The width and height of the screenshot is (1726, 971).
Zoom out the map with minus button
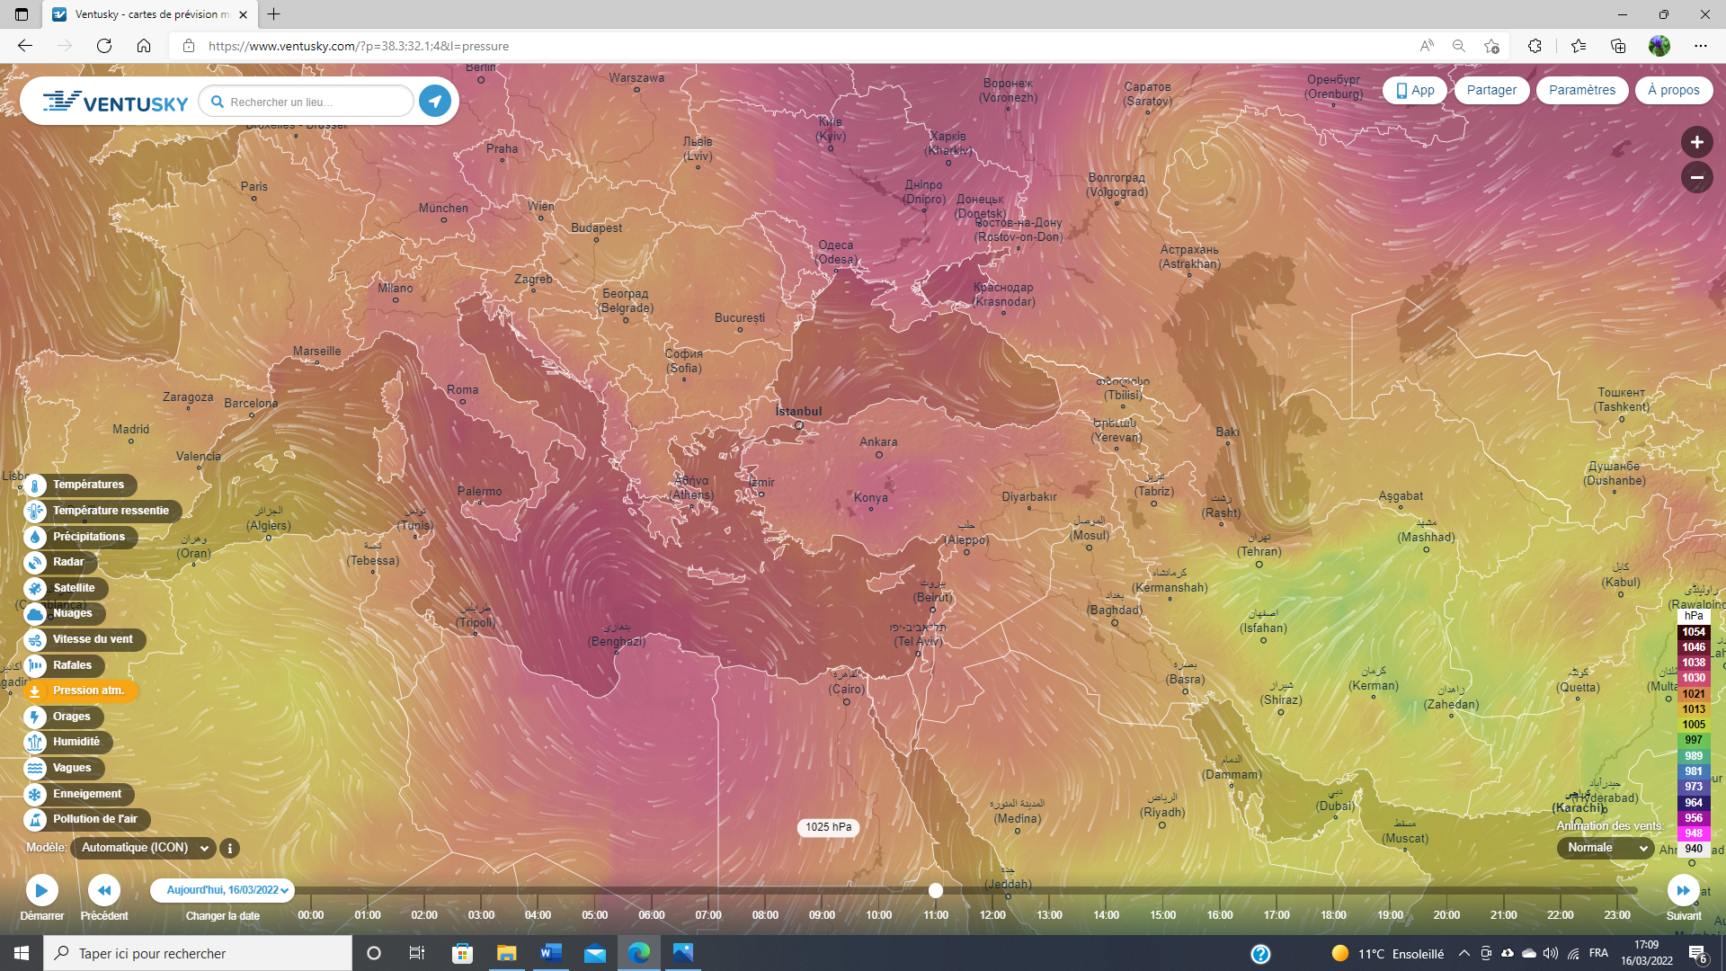[1696, 178]
